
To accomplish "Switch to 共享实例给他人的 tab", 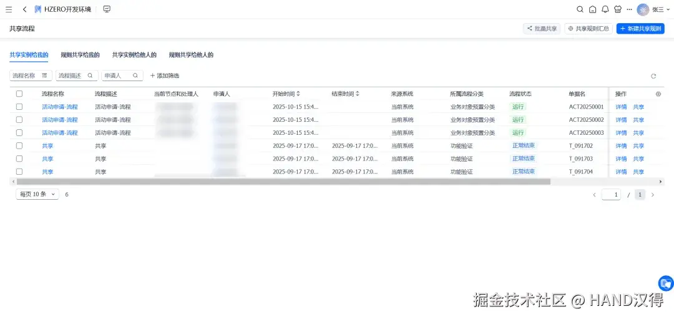I will (x=134, y=55).
